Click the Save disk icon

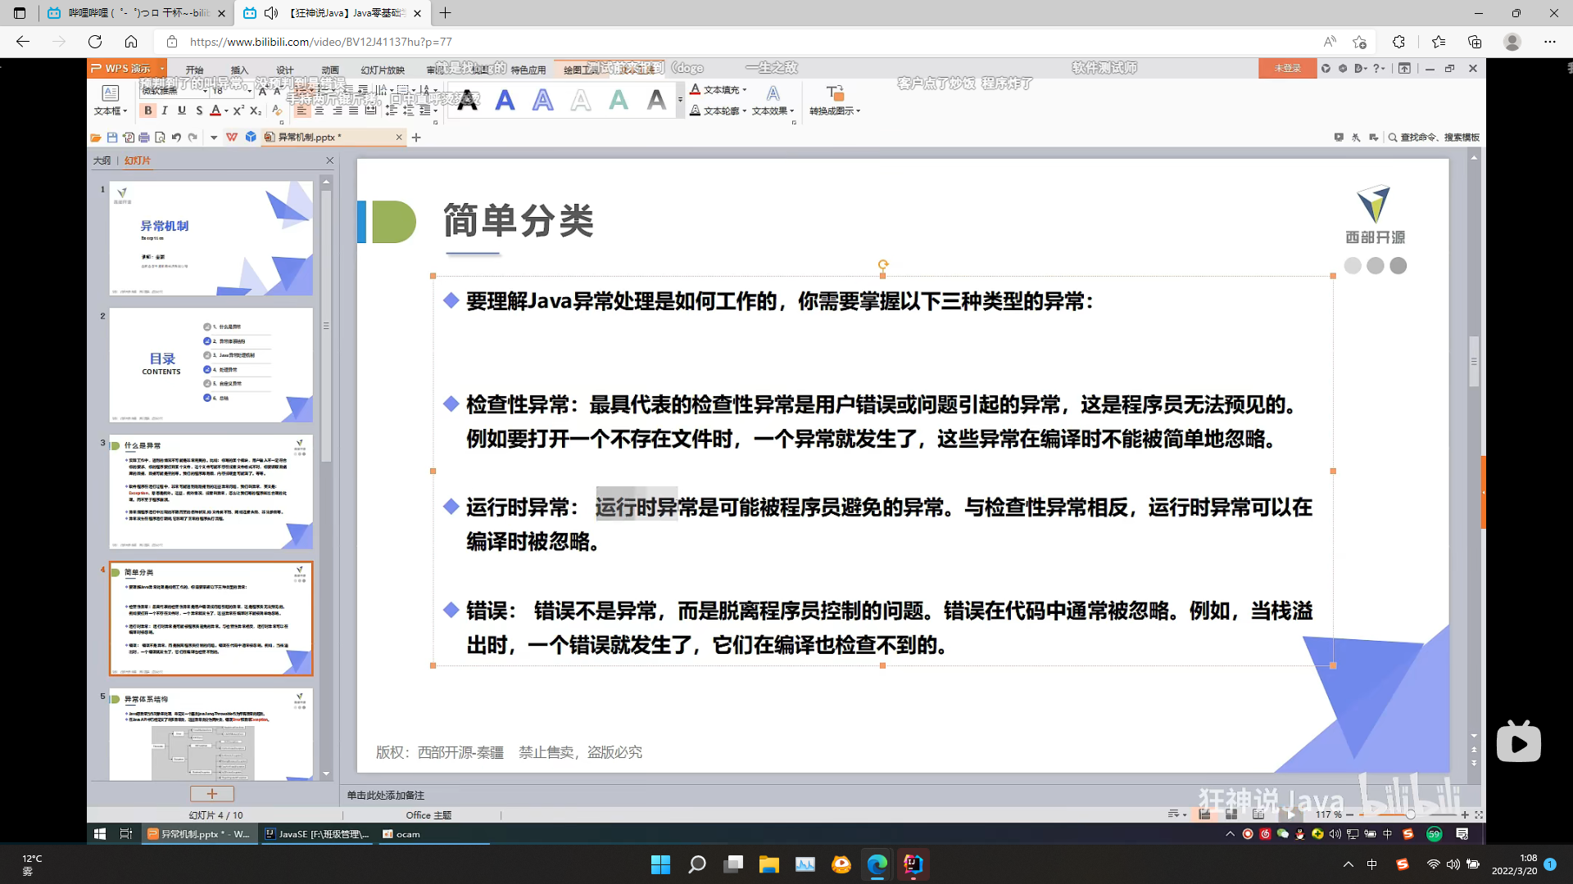click(112, 138)
